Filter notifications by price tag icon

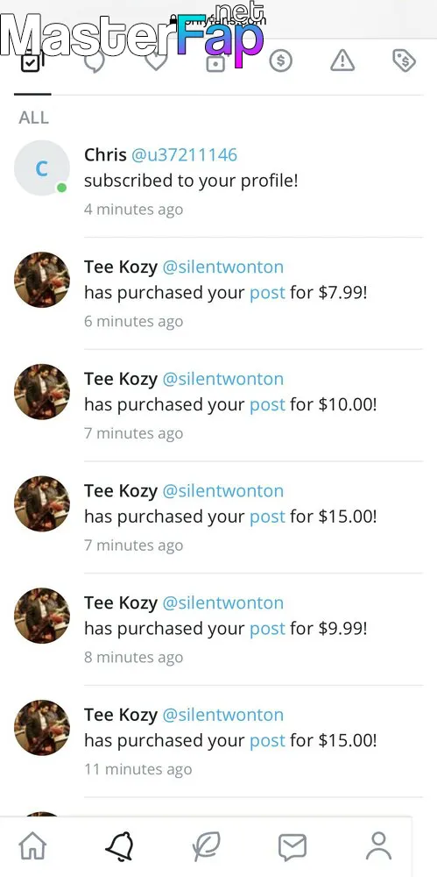click(x=404, y=61)
